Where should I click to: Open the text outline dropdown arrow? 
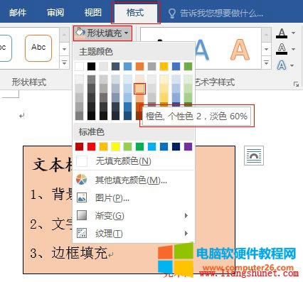coord(294,49)
